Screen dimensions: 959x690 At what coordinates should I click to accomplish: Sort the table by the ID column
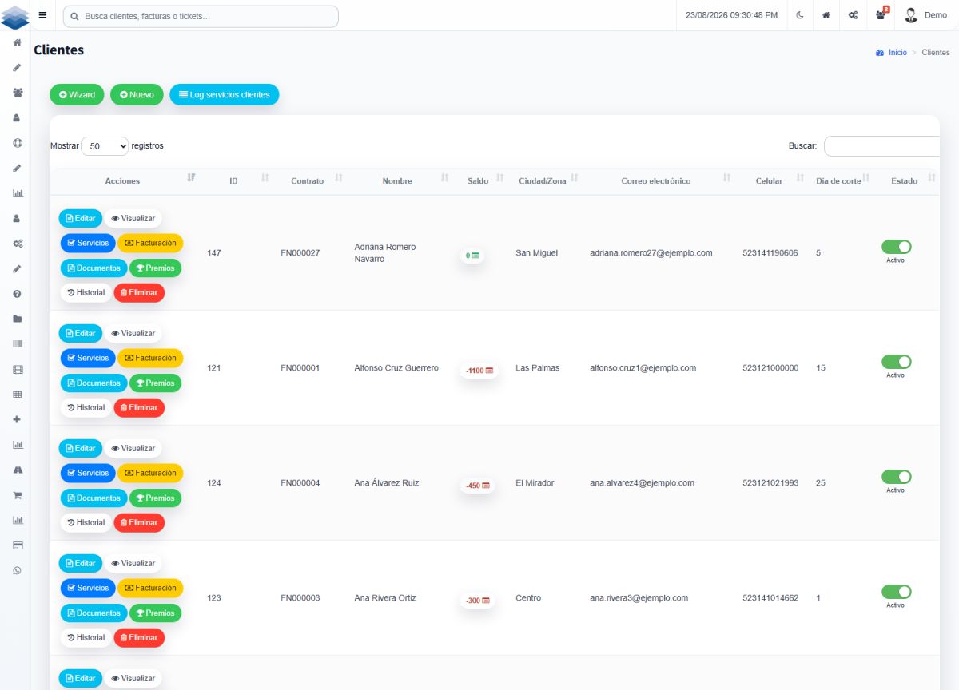coord(233,181)
